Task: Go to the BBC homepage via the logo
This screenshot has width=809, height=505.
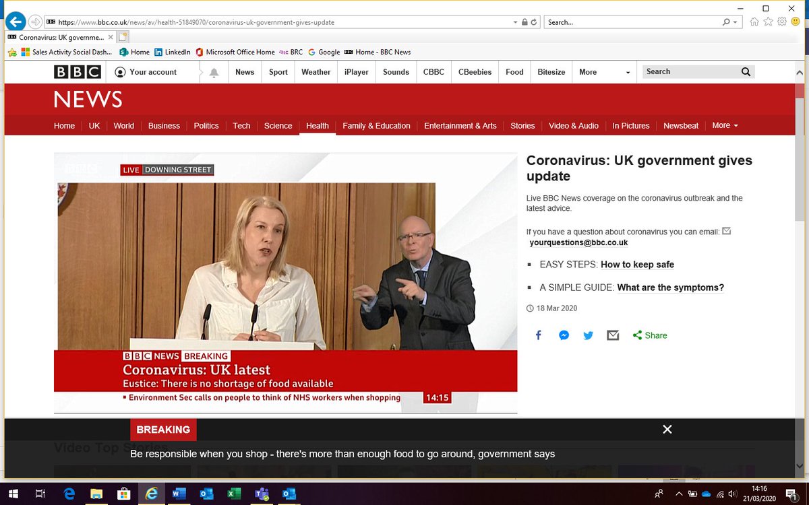Action: [76, 71]
